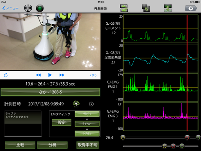The height and width of the screenshot is (151, 201).
Task: Tap the 取得率不明 button
Action: [x=87, y=145]
